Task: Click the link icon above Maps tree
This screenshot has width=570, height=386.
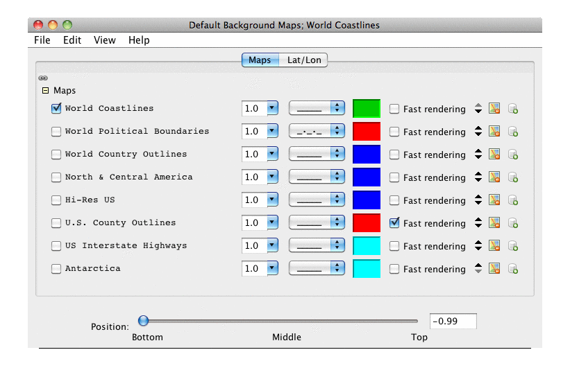Action: click(x=43, y=78)
